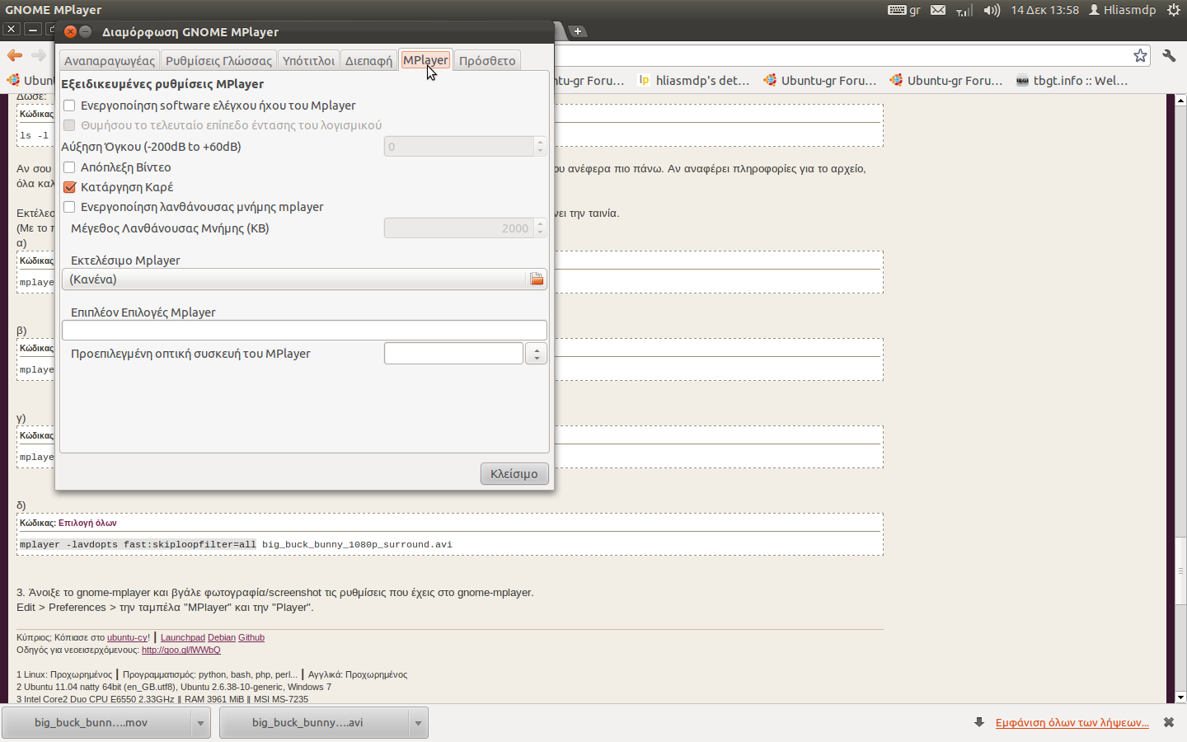This screenshot has width=1187, height=742.
Task: Click the browser page scrollbar down arrow
Action: click(1180, 697)
